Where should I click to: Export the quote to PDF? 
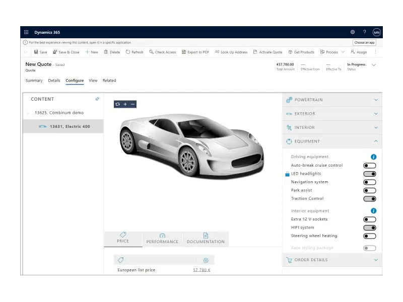click(x=195, y=52)
